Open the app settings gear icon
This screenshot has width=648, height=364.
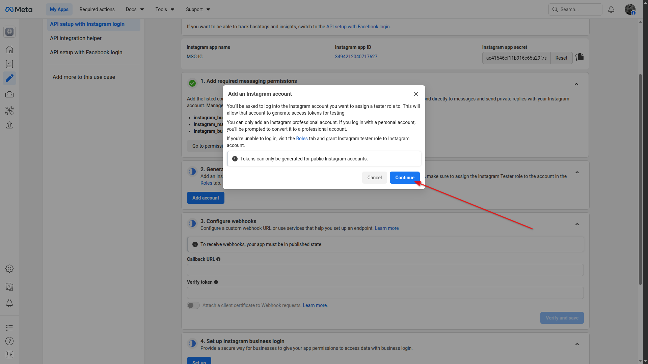pyautogui.click(x=9, y=269)
